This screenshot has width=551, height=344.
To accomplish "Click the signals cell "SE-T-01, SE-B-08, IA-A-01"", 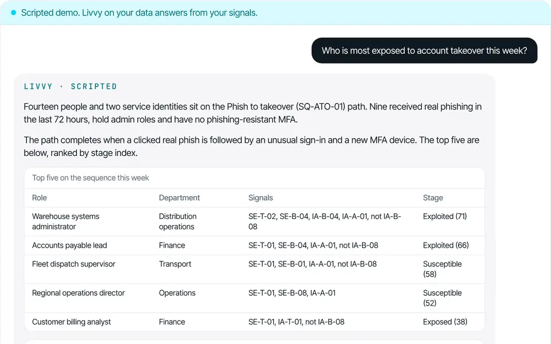I will (292, 293).
